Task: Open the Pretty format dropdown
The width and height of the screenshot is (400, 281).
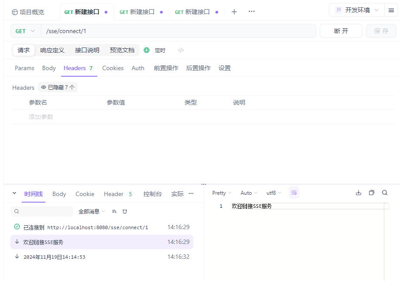Action: (222, 193)
